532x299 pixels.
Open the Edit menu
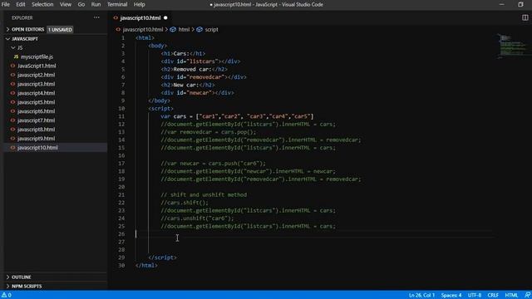(21, 4)
